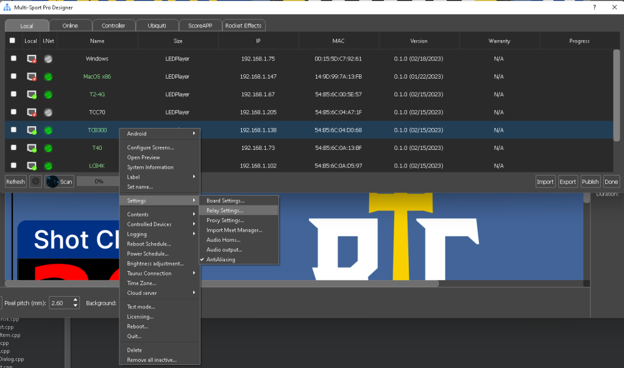This screenshot has height=368, width=624.
Task: Expand the Logging submenu
Action: 160,235
